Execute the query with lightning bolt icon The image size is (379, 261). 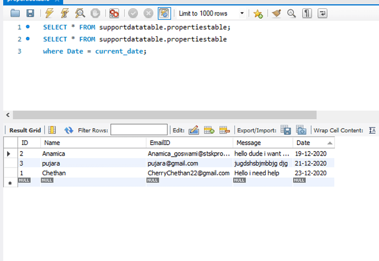(49, 13)
